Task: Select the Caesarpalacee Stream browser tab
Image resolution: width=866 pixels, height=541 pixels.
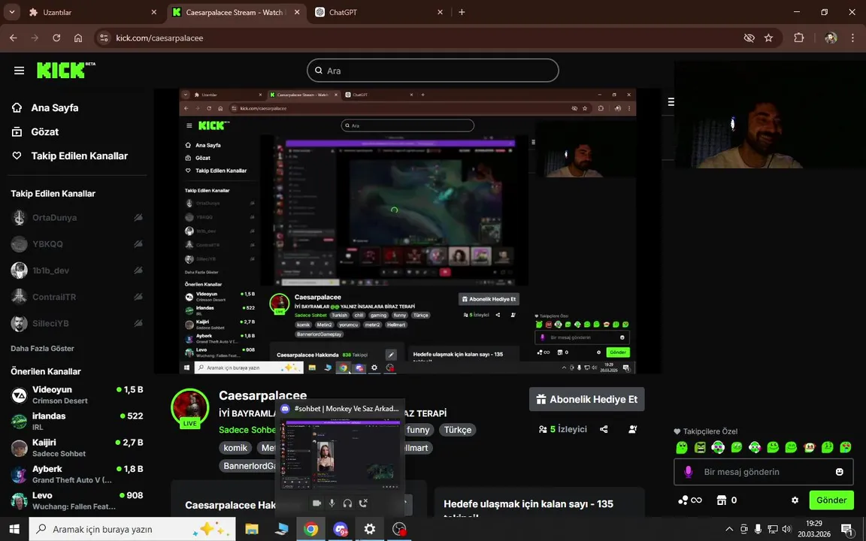Action: 236,12
